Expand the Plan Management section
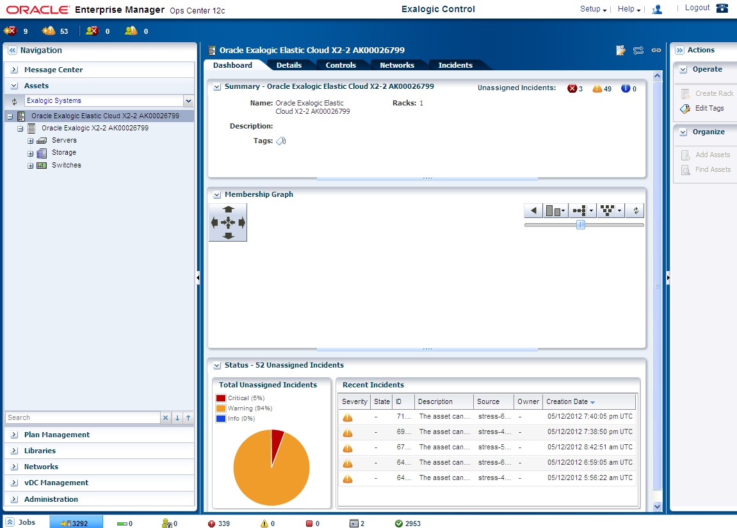 pyautogui.click(x=15, y=435)
